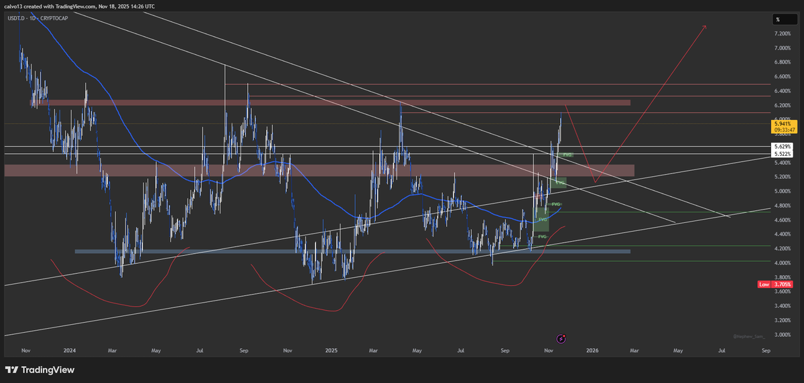The image size is (804, 383).
Task: Click the TradingView logo
Action: tap(40, 370)
